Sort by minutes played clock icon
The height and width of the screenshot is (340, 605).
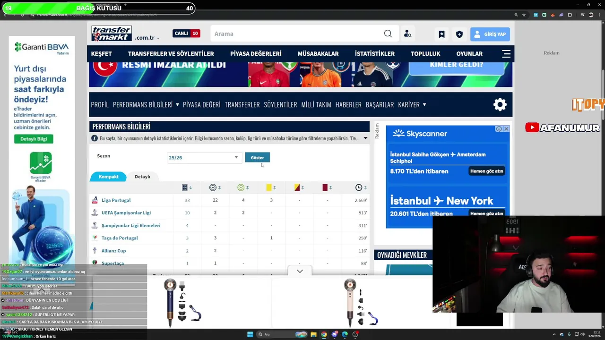(x=359, y=187)
